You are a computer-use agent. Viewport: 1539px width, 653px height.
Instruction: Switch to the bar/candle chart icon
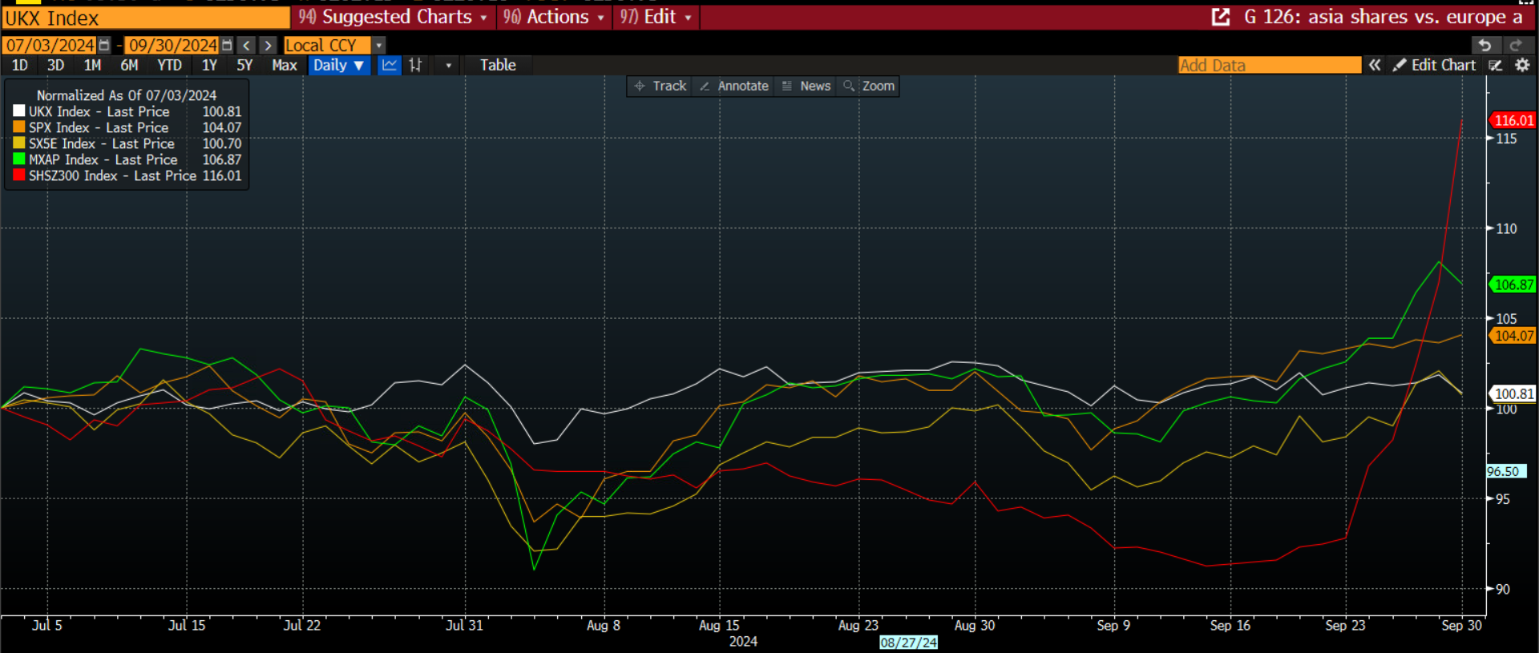[x=415, y=66]
